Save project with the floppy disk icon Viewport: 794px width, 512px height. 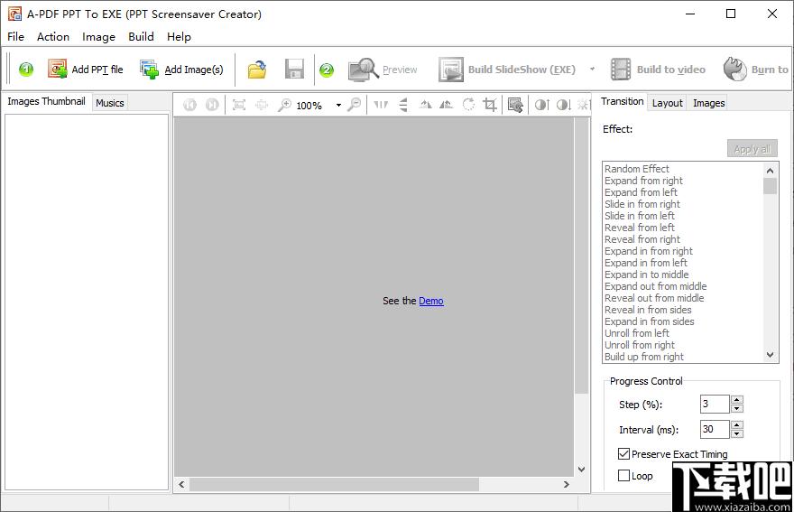[x=294, y=69]
